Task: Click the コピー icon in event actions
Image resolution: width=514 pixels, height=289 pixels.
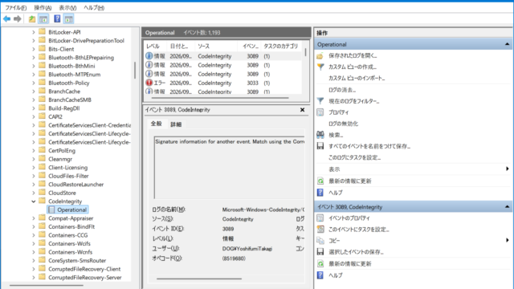Action: point(320,241)
